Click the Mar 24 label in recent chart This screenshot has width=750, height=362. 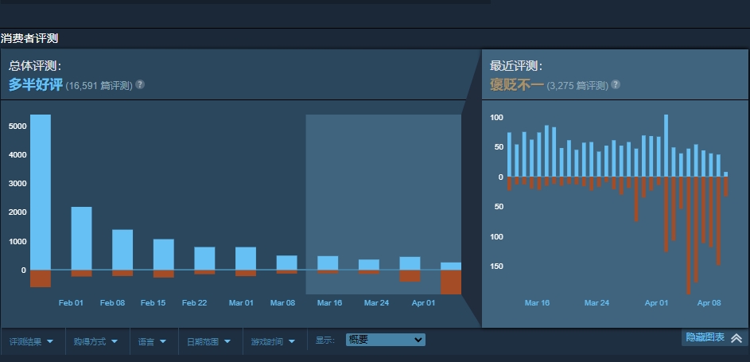[597, 303]
